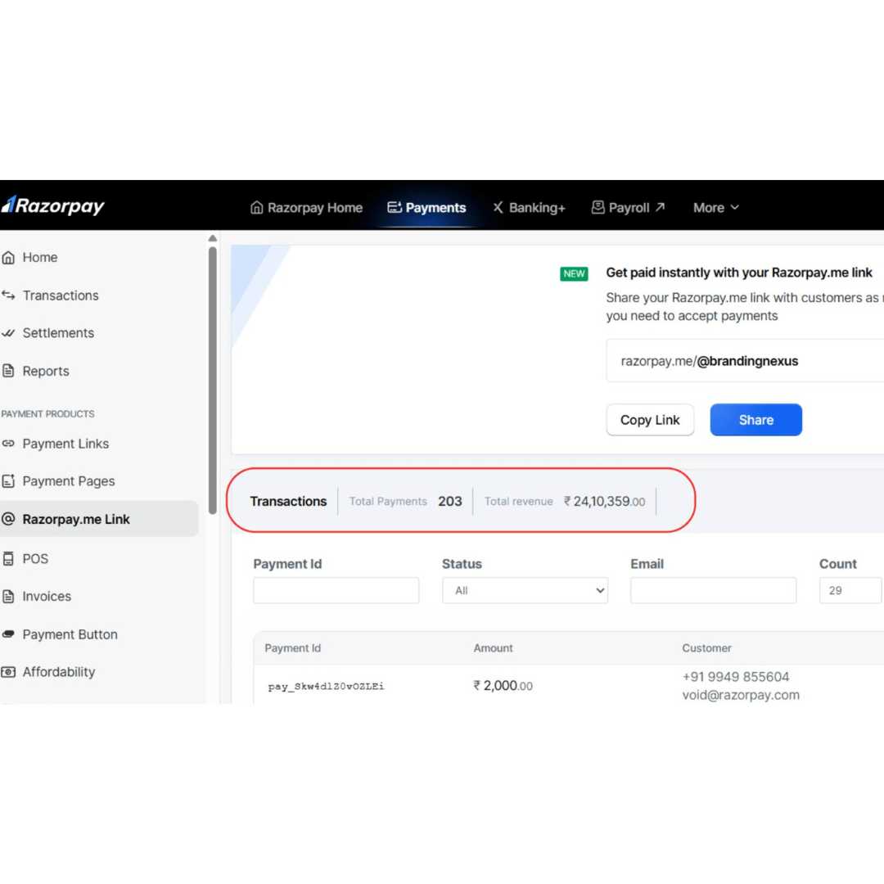Click the Total Payments value 203
The image size is (884, 884).
(x=450, y=501)
